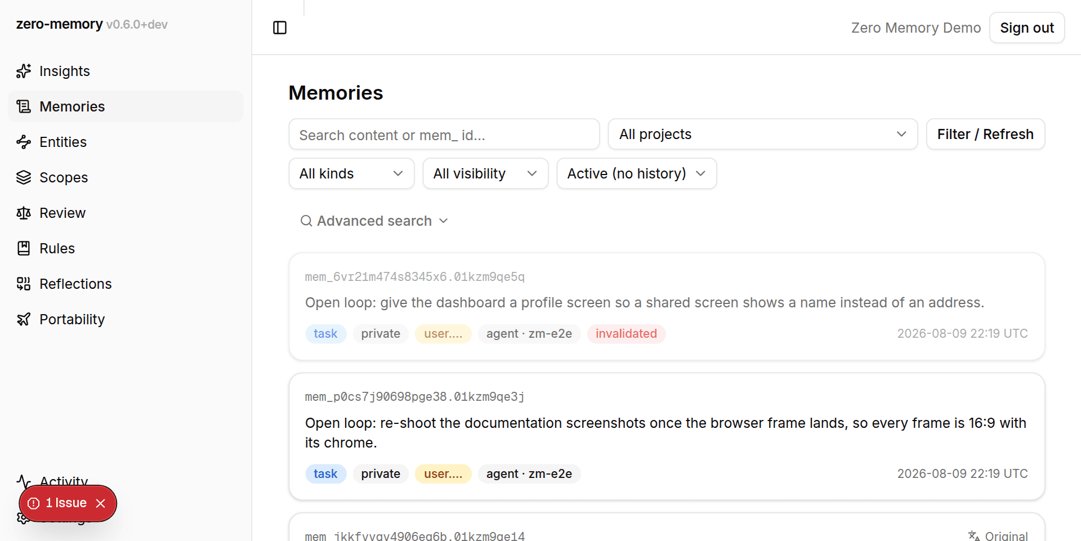Click the Insights sparkle icon
This screenshot has height=541, width=1081.
point(24,71)
